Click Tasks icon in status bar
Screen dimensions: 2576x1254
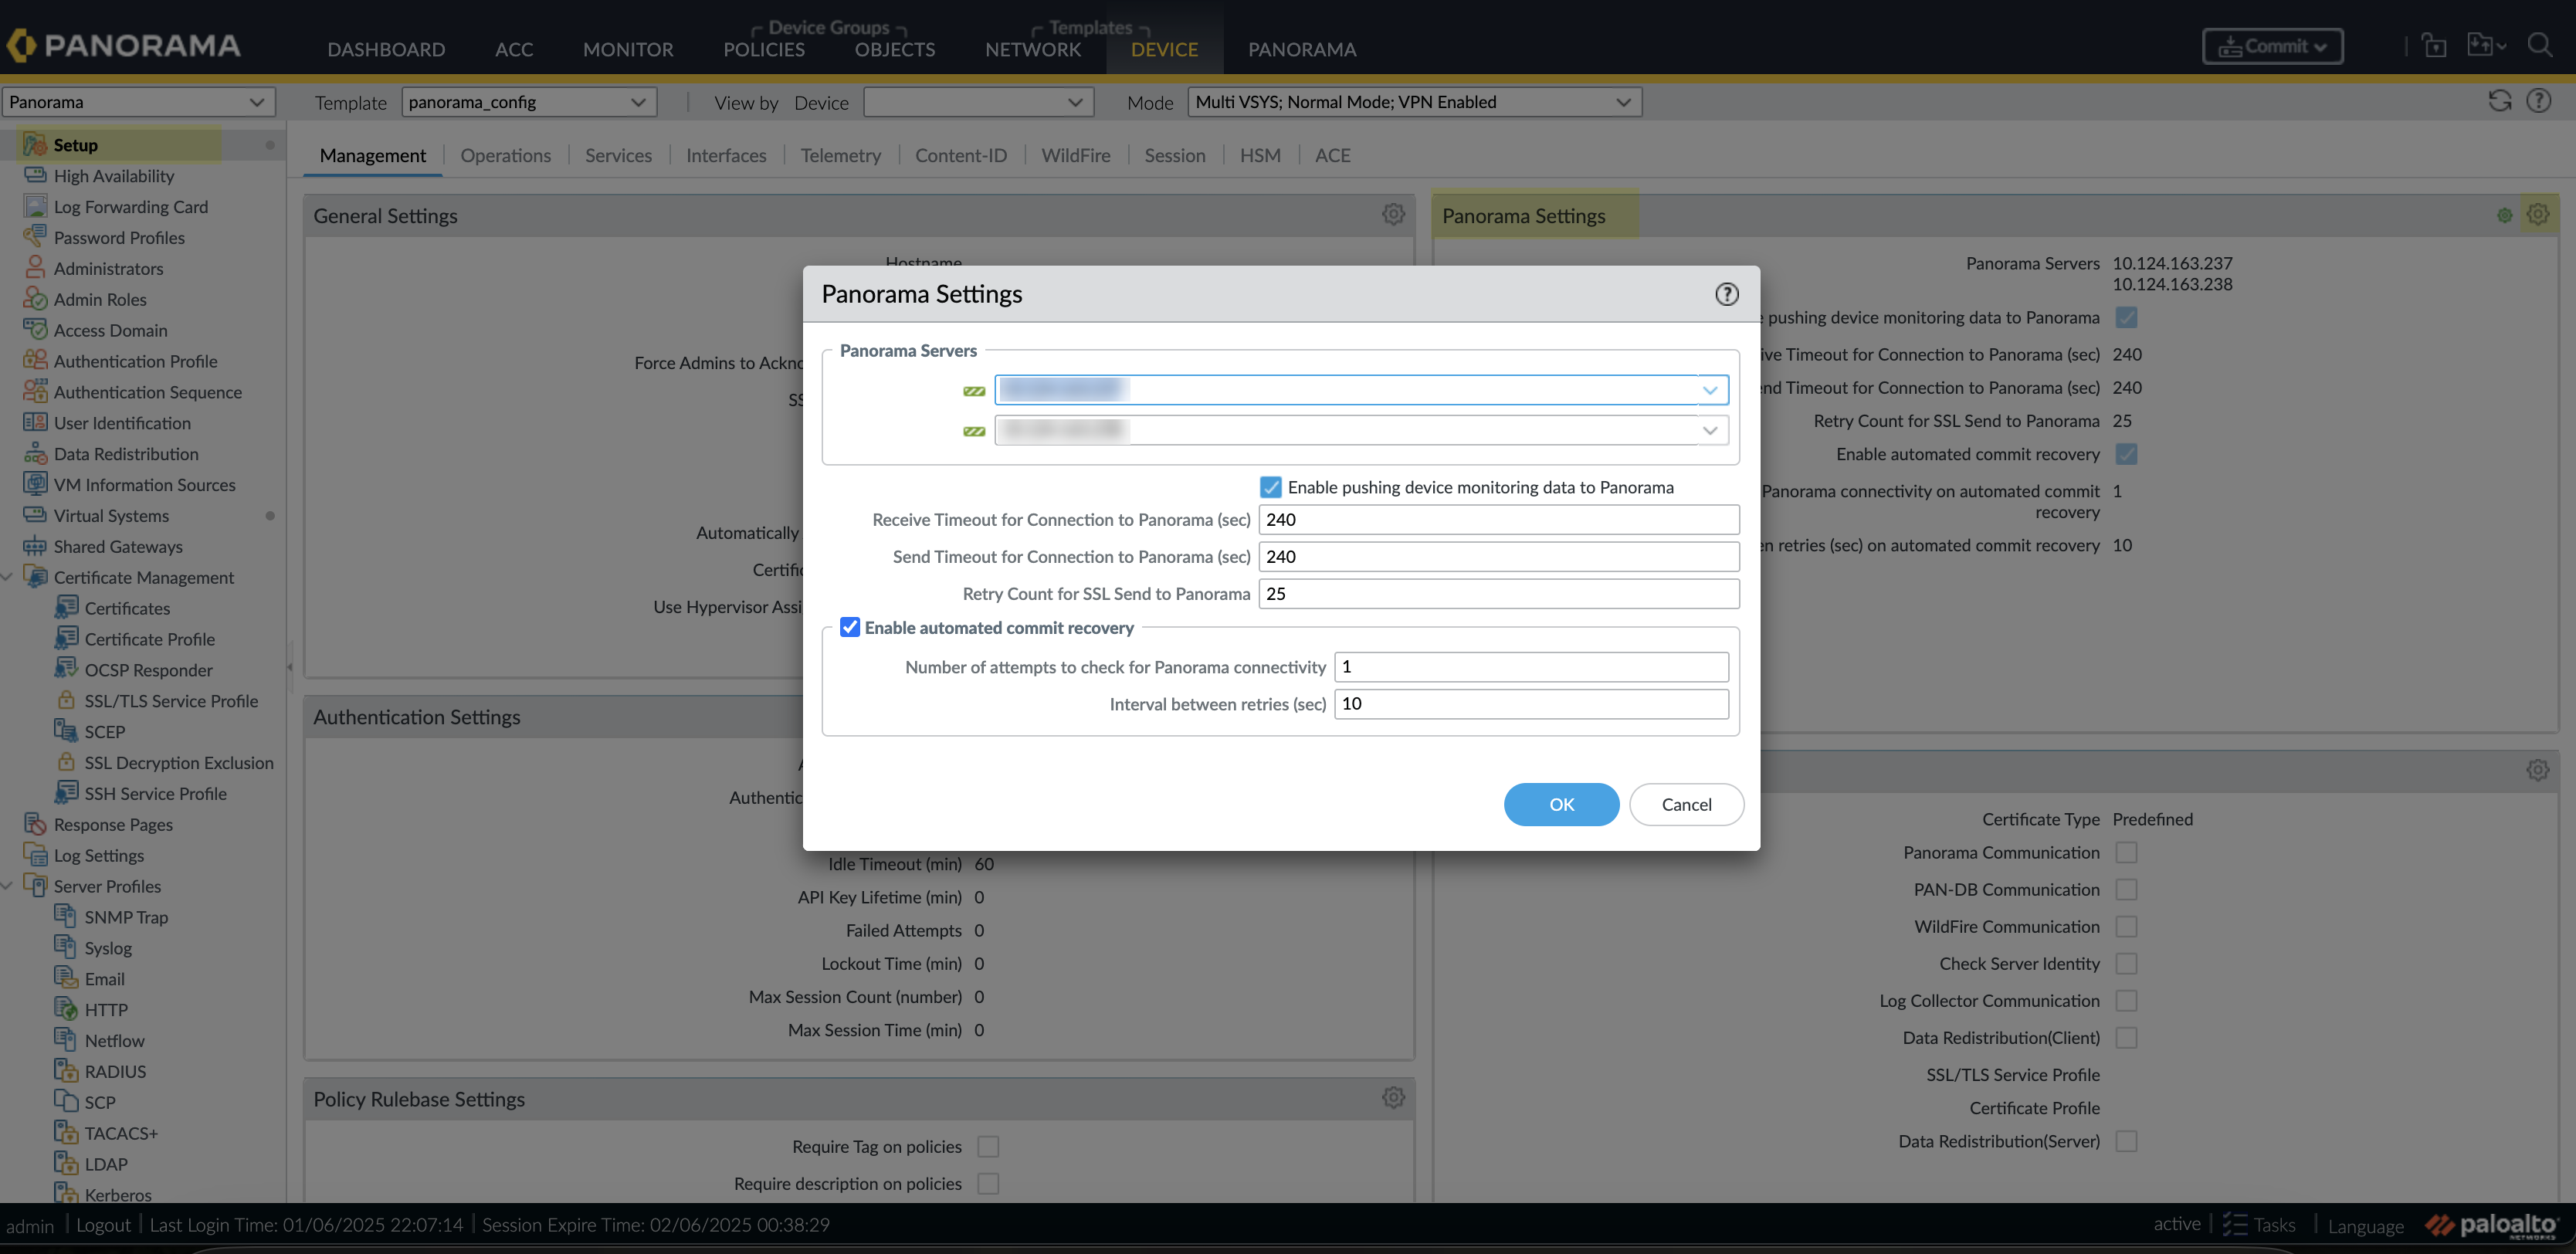coord(2235,1224)
